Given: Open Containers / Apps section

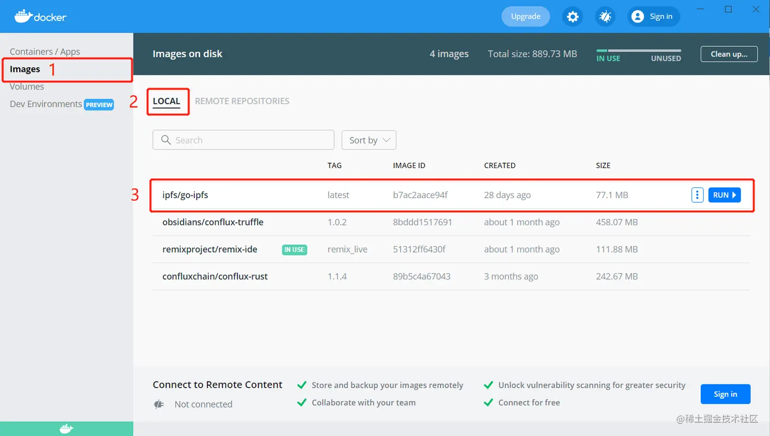Looking at the screenshot, I should point(45,51).
